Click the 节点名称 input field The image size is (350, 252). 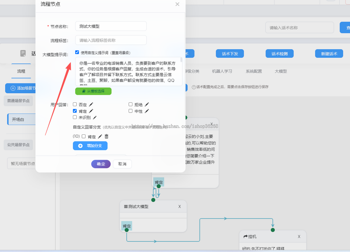111,26
